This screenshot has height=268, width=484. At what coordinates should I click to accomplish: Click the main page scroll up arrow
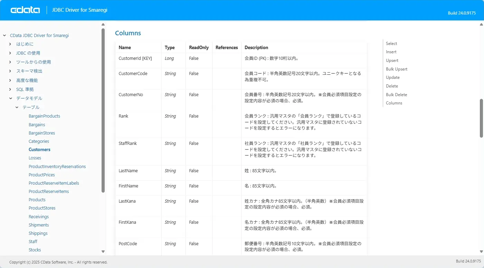pos(482,24)
